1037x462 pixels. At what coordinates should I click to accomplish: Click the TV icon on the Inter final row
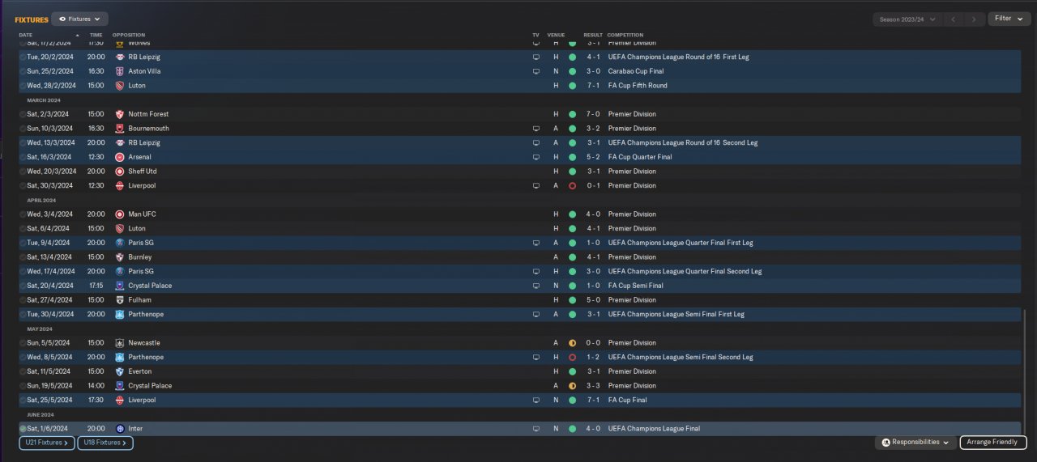[536, 429]
